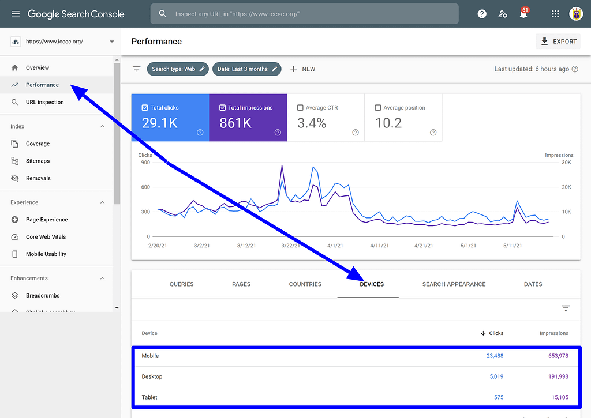Enable the Average position checkbox
591x418 pixels.
coord(378,108)
